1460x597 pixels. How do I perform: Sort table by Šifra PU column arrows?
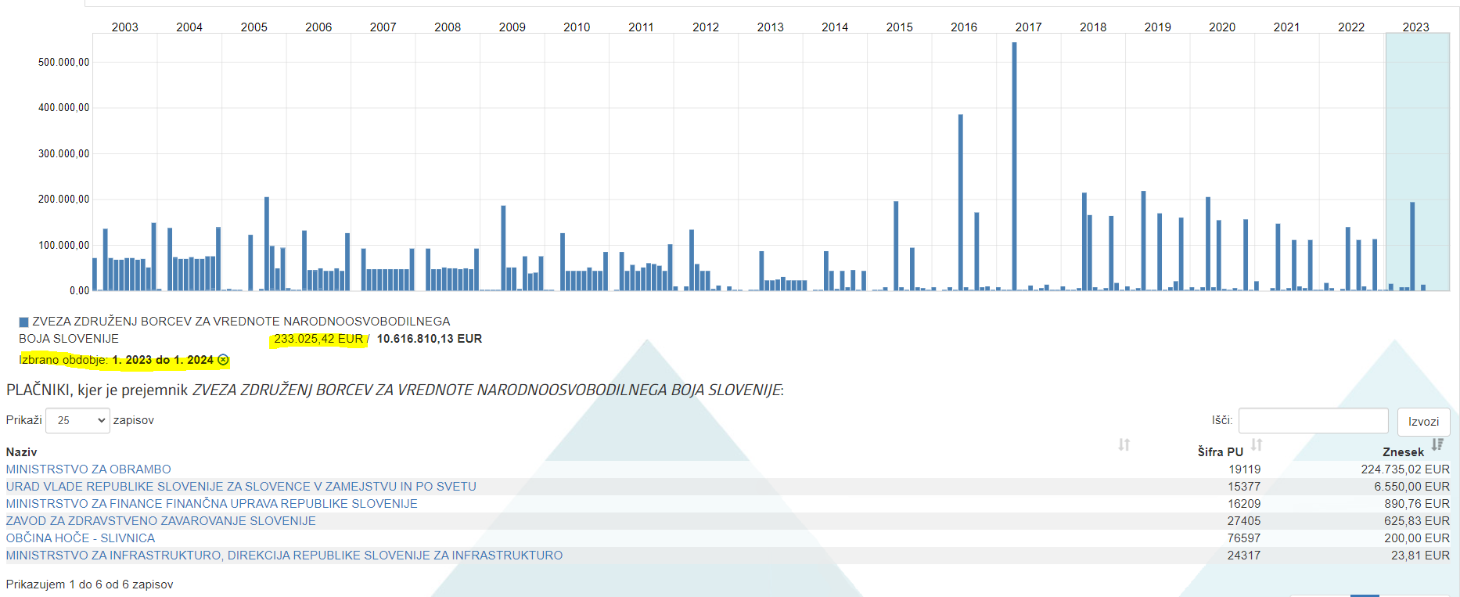click(1257, 444)
